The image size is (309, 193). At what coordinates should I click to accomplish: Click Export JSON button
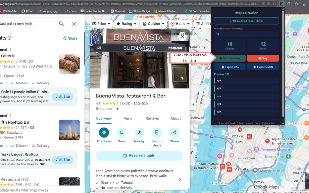pyautogui.click(x=263, y=67)
